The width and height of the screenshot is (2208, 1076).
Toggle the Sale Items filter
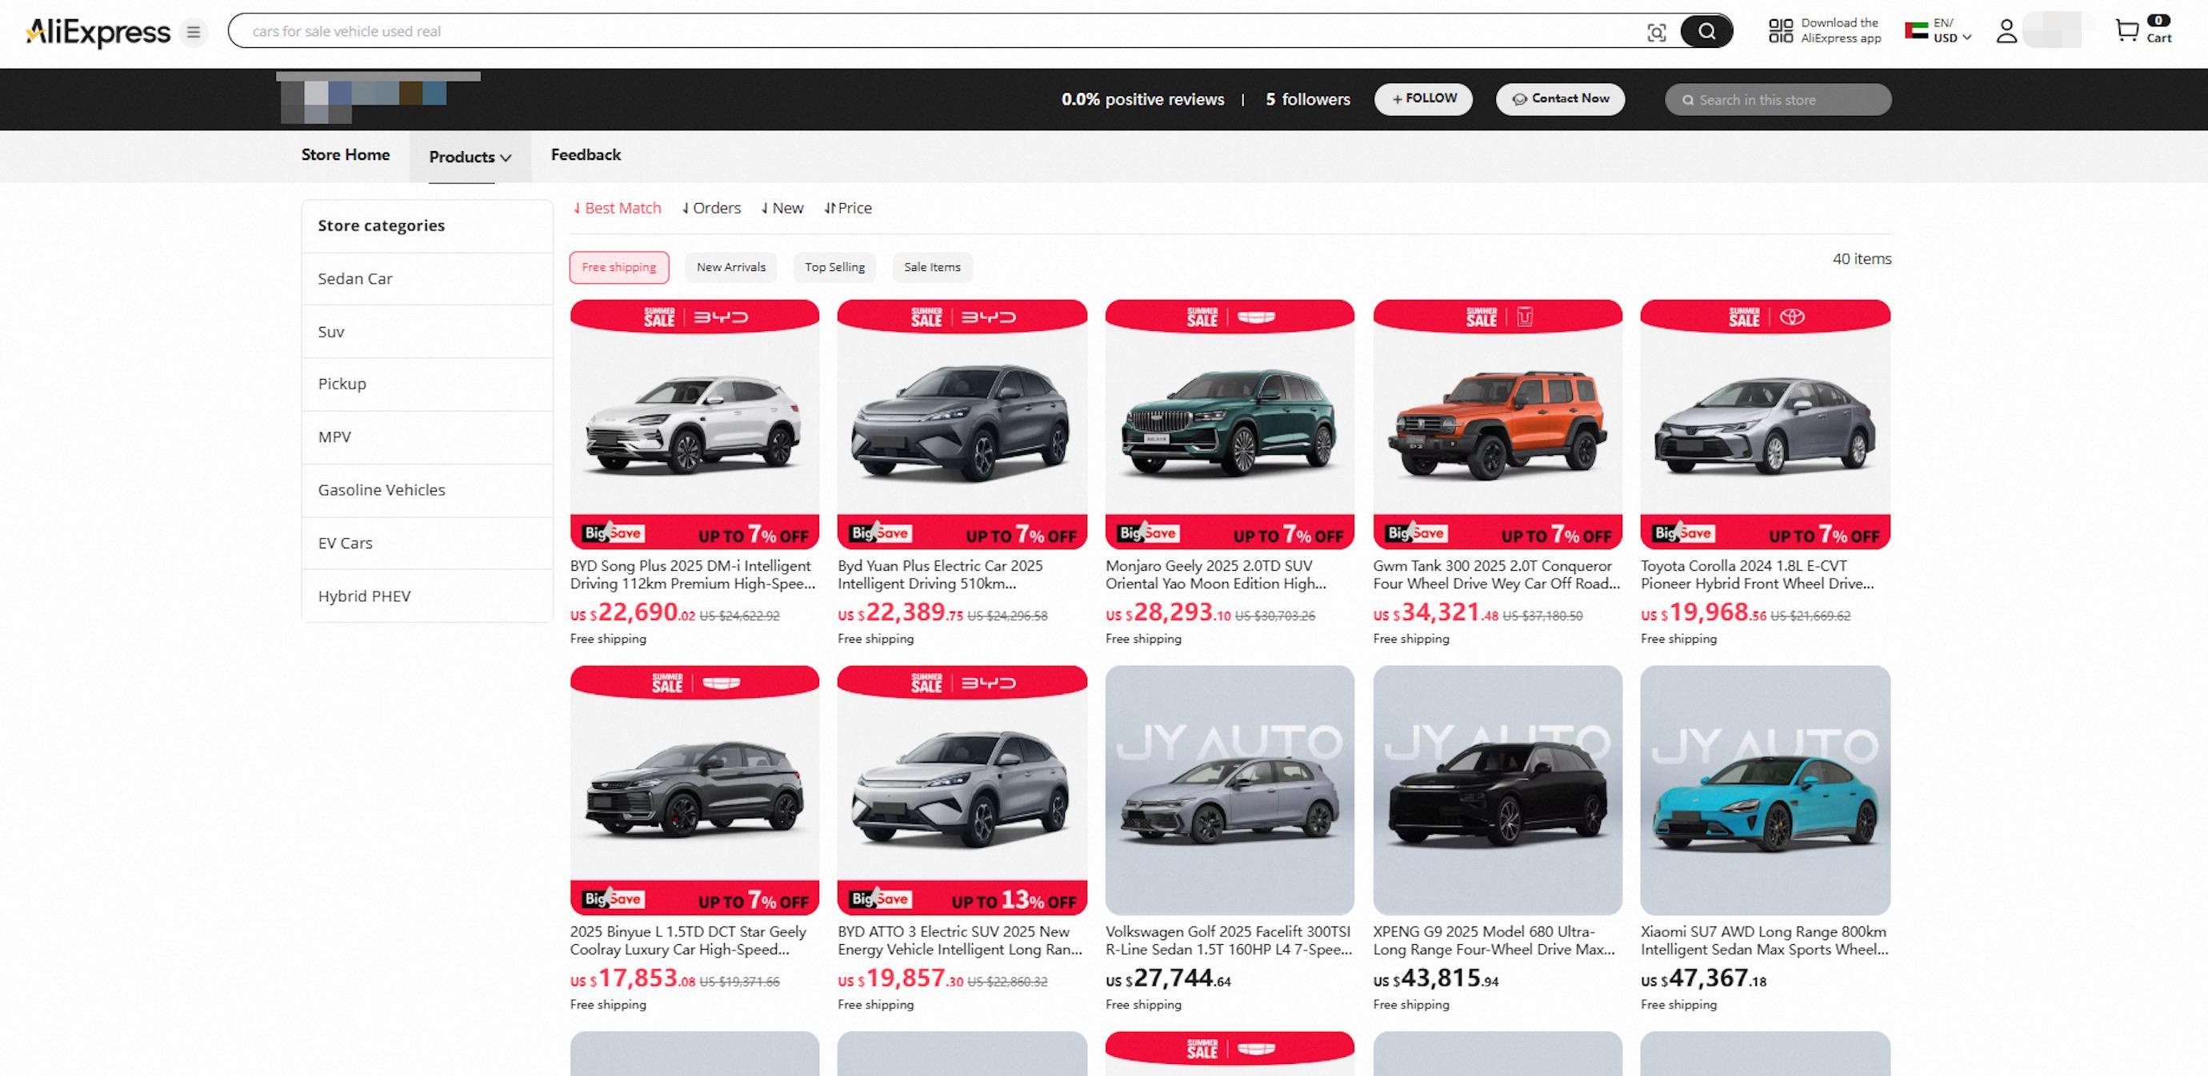coord(932,267)
